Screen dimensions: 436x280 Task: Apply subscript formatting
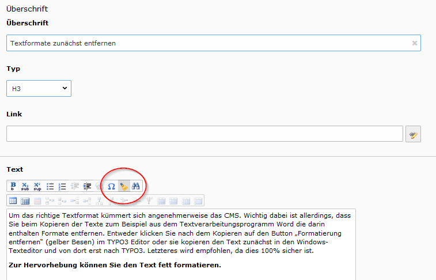click(x=25, y=186)
